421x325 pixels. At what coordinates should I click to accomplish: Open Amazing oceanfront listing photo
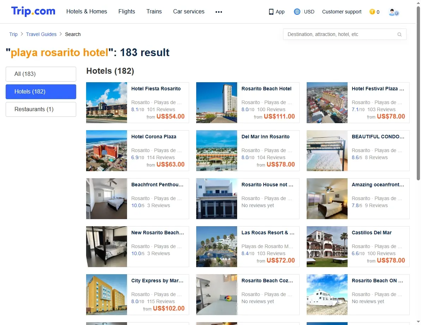[327, 199]
